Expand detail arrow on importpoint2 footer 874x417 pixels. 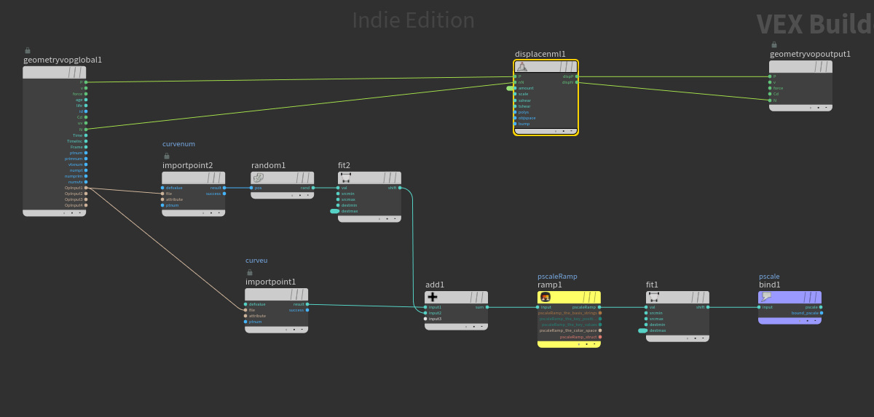(219, 213)
